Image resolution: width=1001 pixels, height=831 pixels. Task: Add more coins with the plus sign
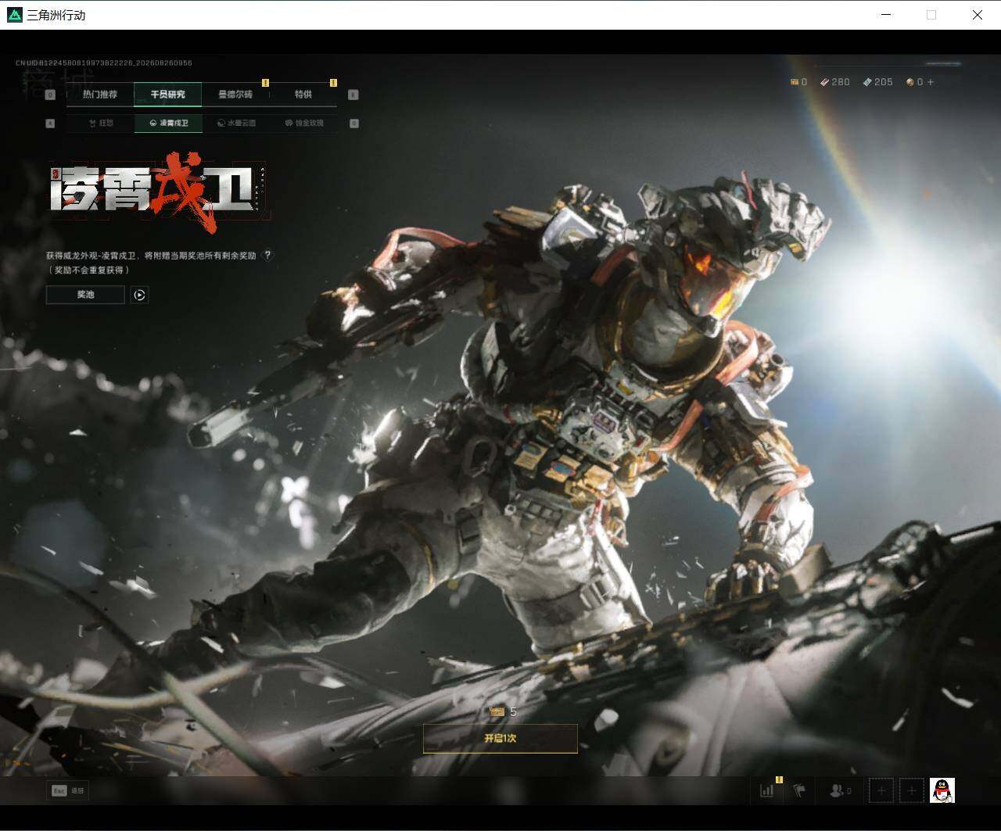[x=930, y=82]
